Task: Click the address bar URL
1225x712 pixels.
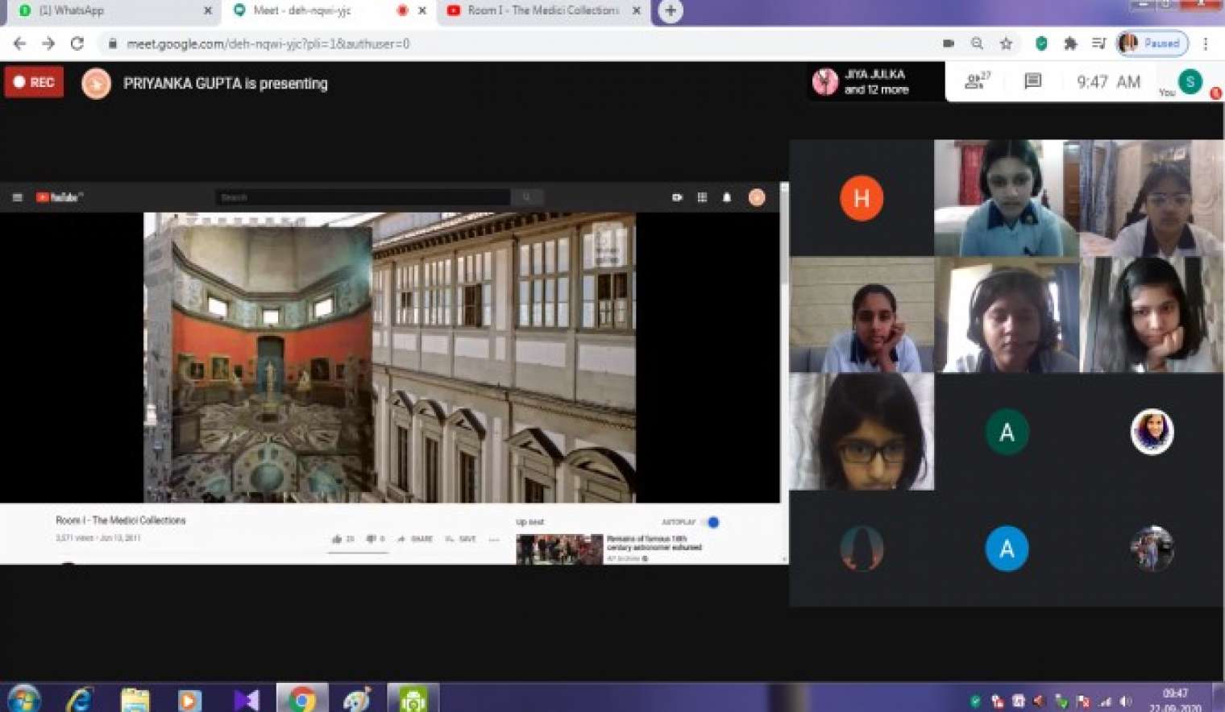Action: (x=268, y=43)
